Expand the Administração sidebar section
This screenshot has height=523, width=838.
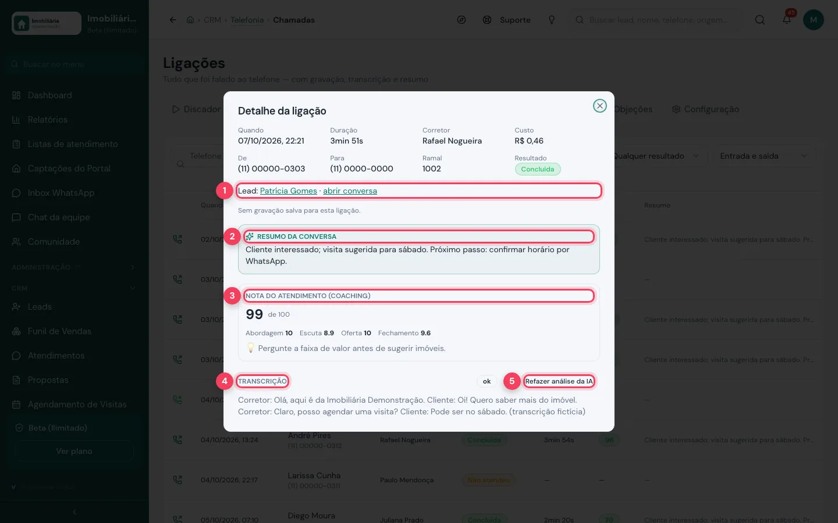pos(74,267)
